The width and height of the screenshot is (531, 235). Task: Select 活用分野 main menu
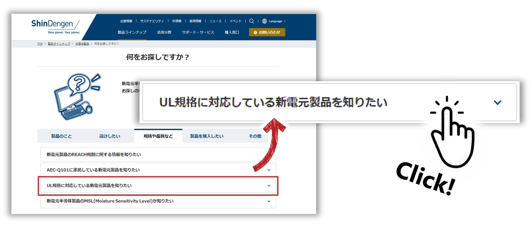(164, 32)
